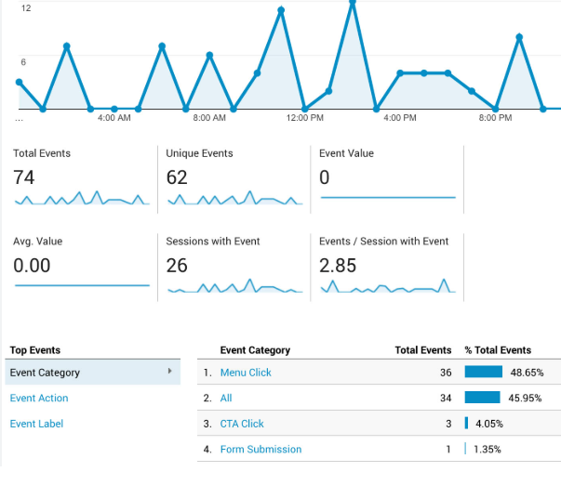Click the Events / Session with Event sparkline
Viewport: 561px width, 485px height.
(387, 287)
